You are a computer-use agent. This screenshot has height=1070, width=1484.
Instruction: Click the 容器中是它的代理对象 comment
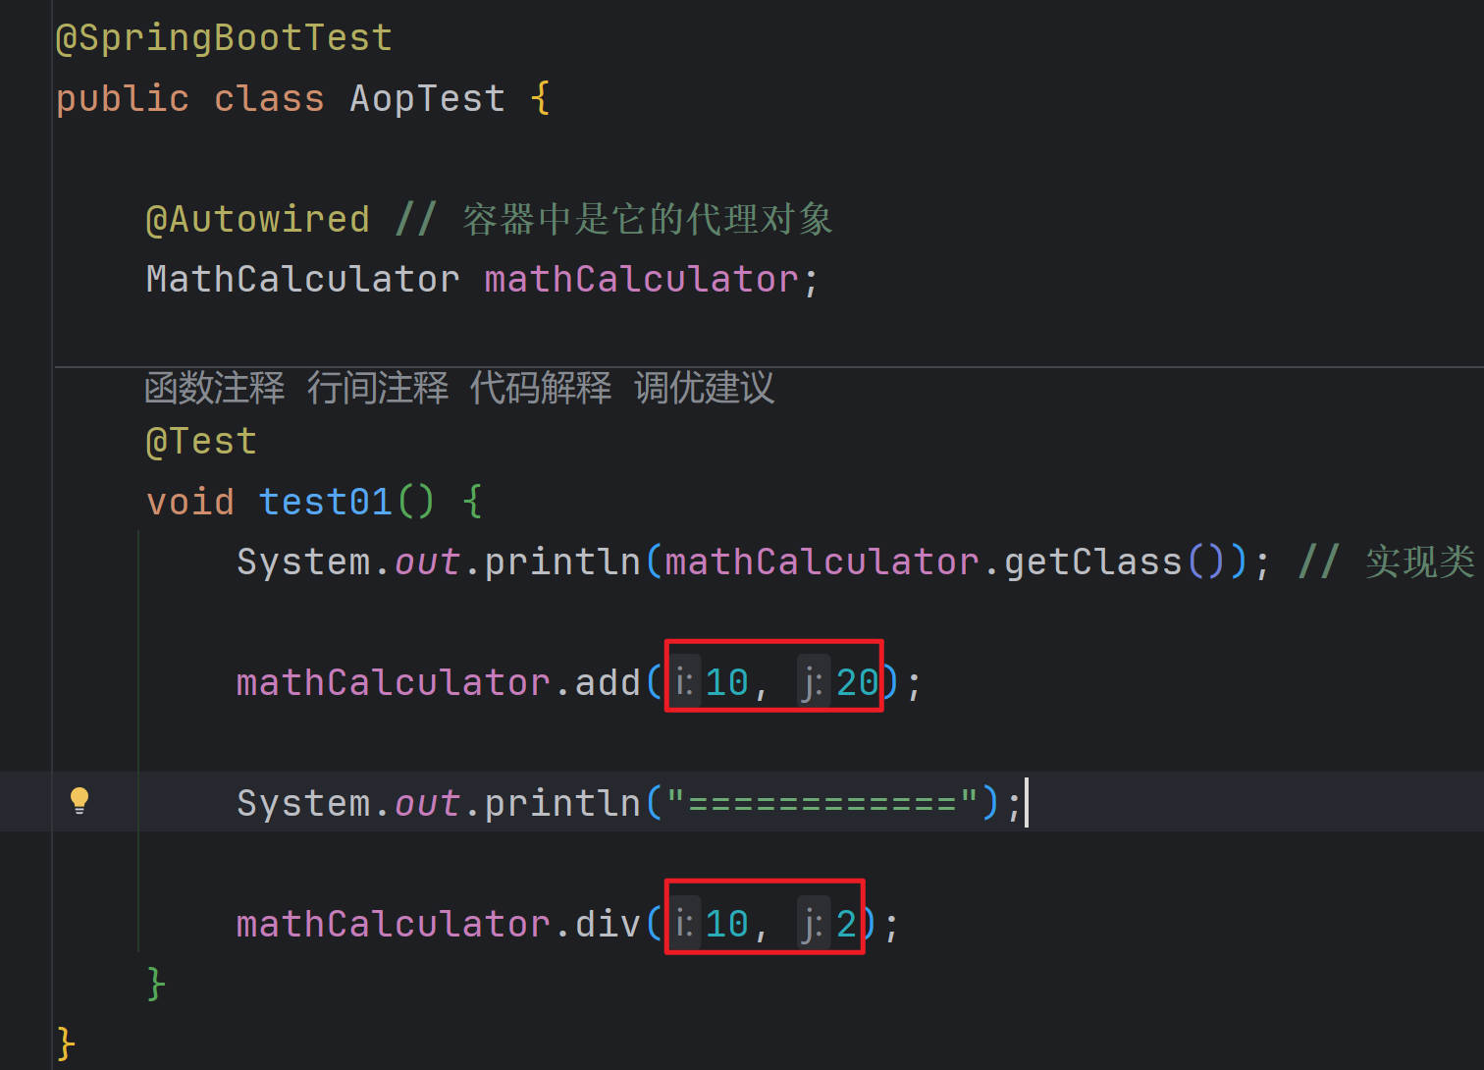click(x=648, y=219)
